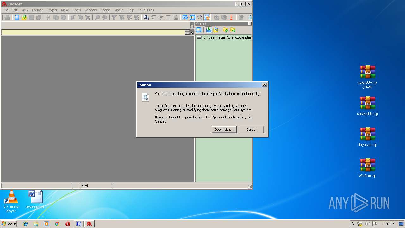Screen dimensions: 405x228
Task: Click the Comment block toolbar icon
Action: pos(168,17)
